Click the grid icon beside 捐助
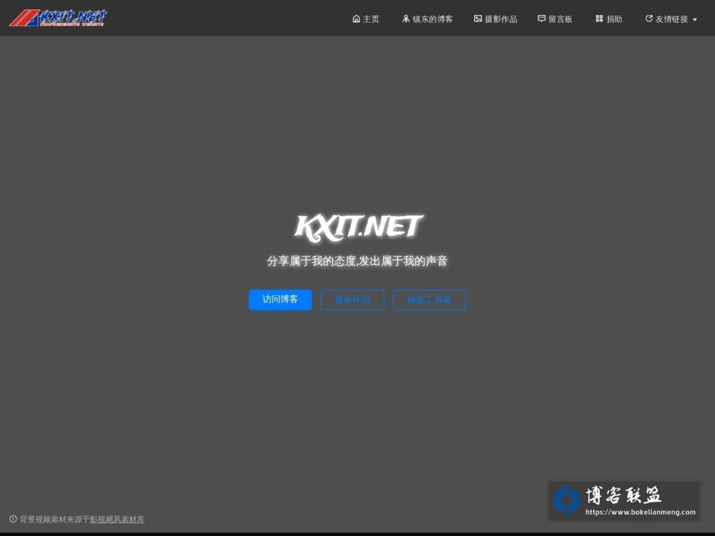 tap(599, 18)
